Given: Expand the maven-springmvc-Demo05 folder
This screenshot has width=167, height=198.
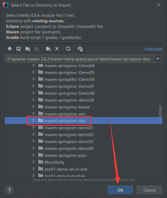Looking at the screenshot, I should 33,72.
